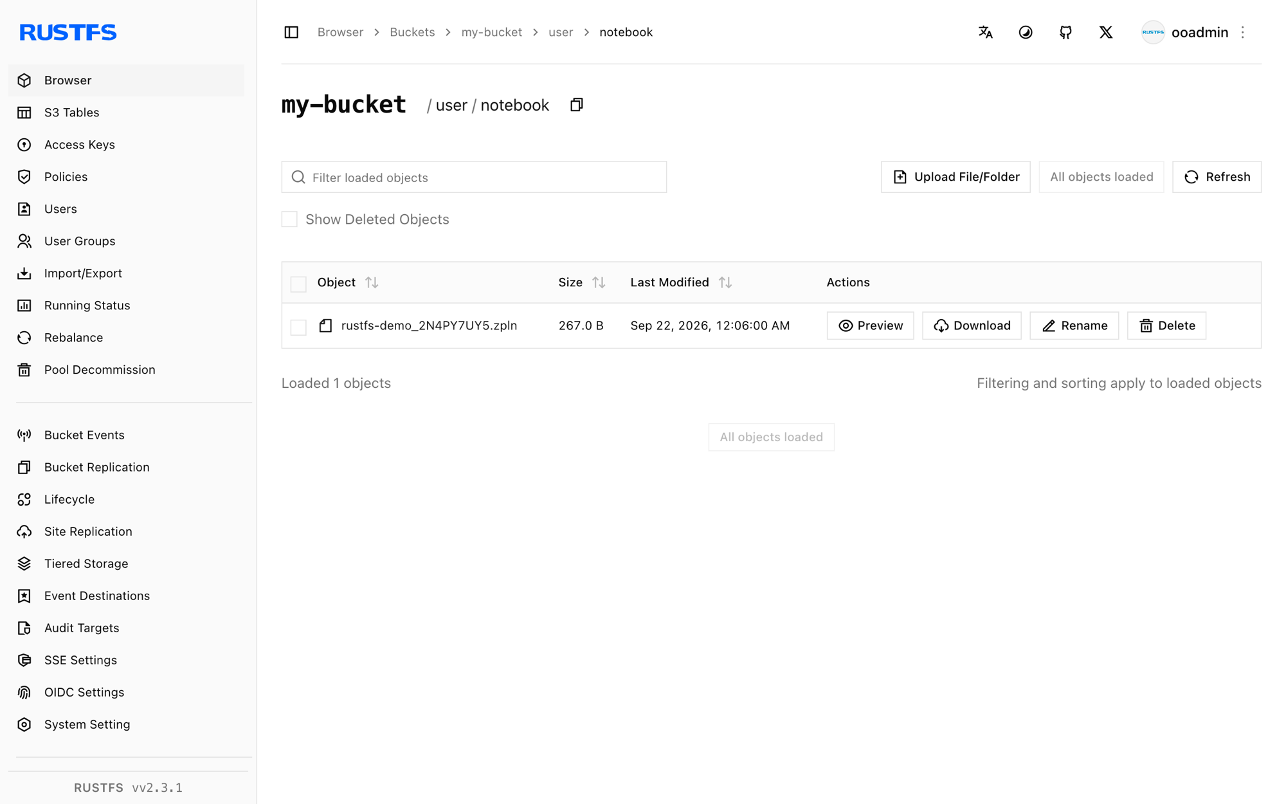Copy the user/notebook path icon
Screen dimensions: 1286x804
click(x=577, y=105)
